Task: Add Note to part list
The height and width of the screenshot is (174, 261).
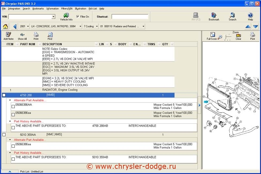Action: [x=8, y=36]
